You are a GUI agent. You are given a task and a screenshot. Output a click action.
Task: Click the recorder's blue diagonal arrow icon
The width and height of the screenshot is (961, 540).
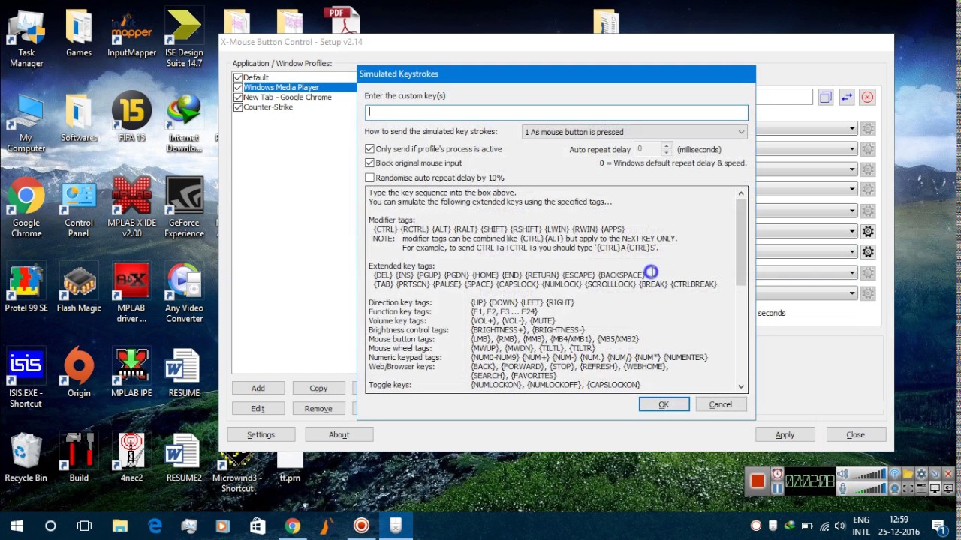(935, 474)
